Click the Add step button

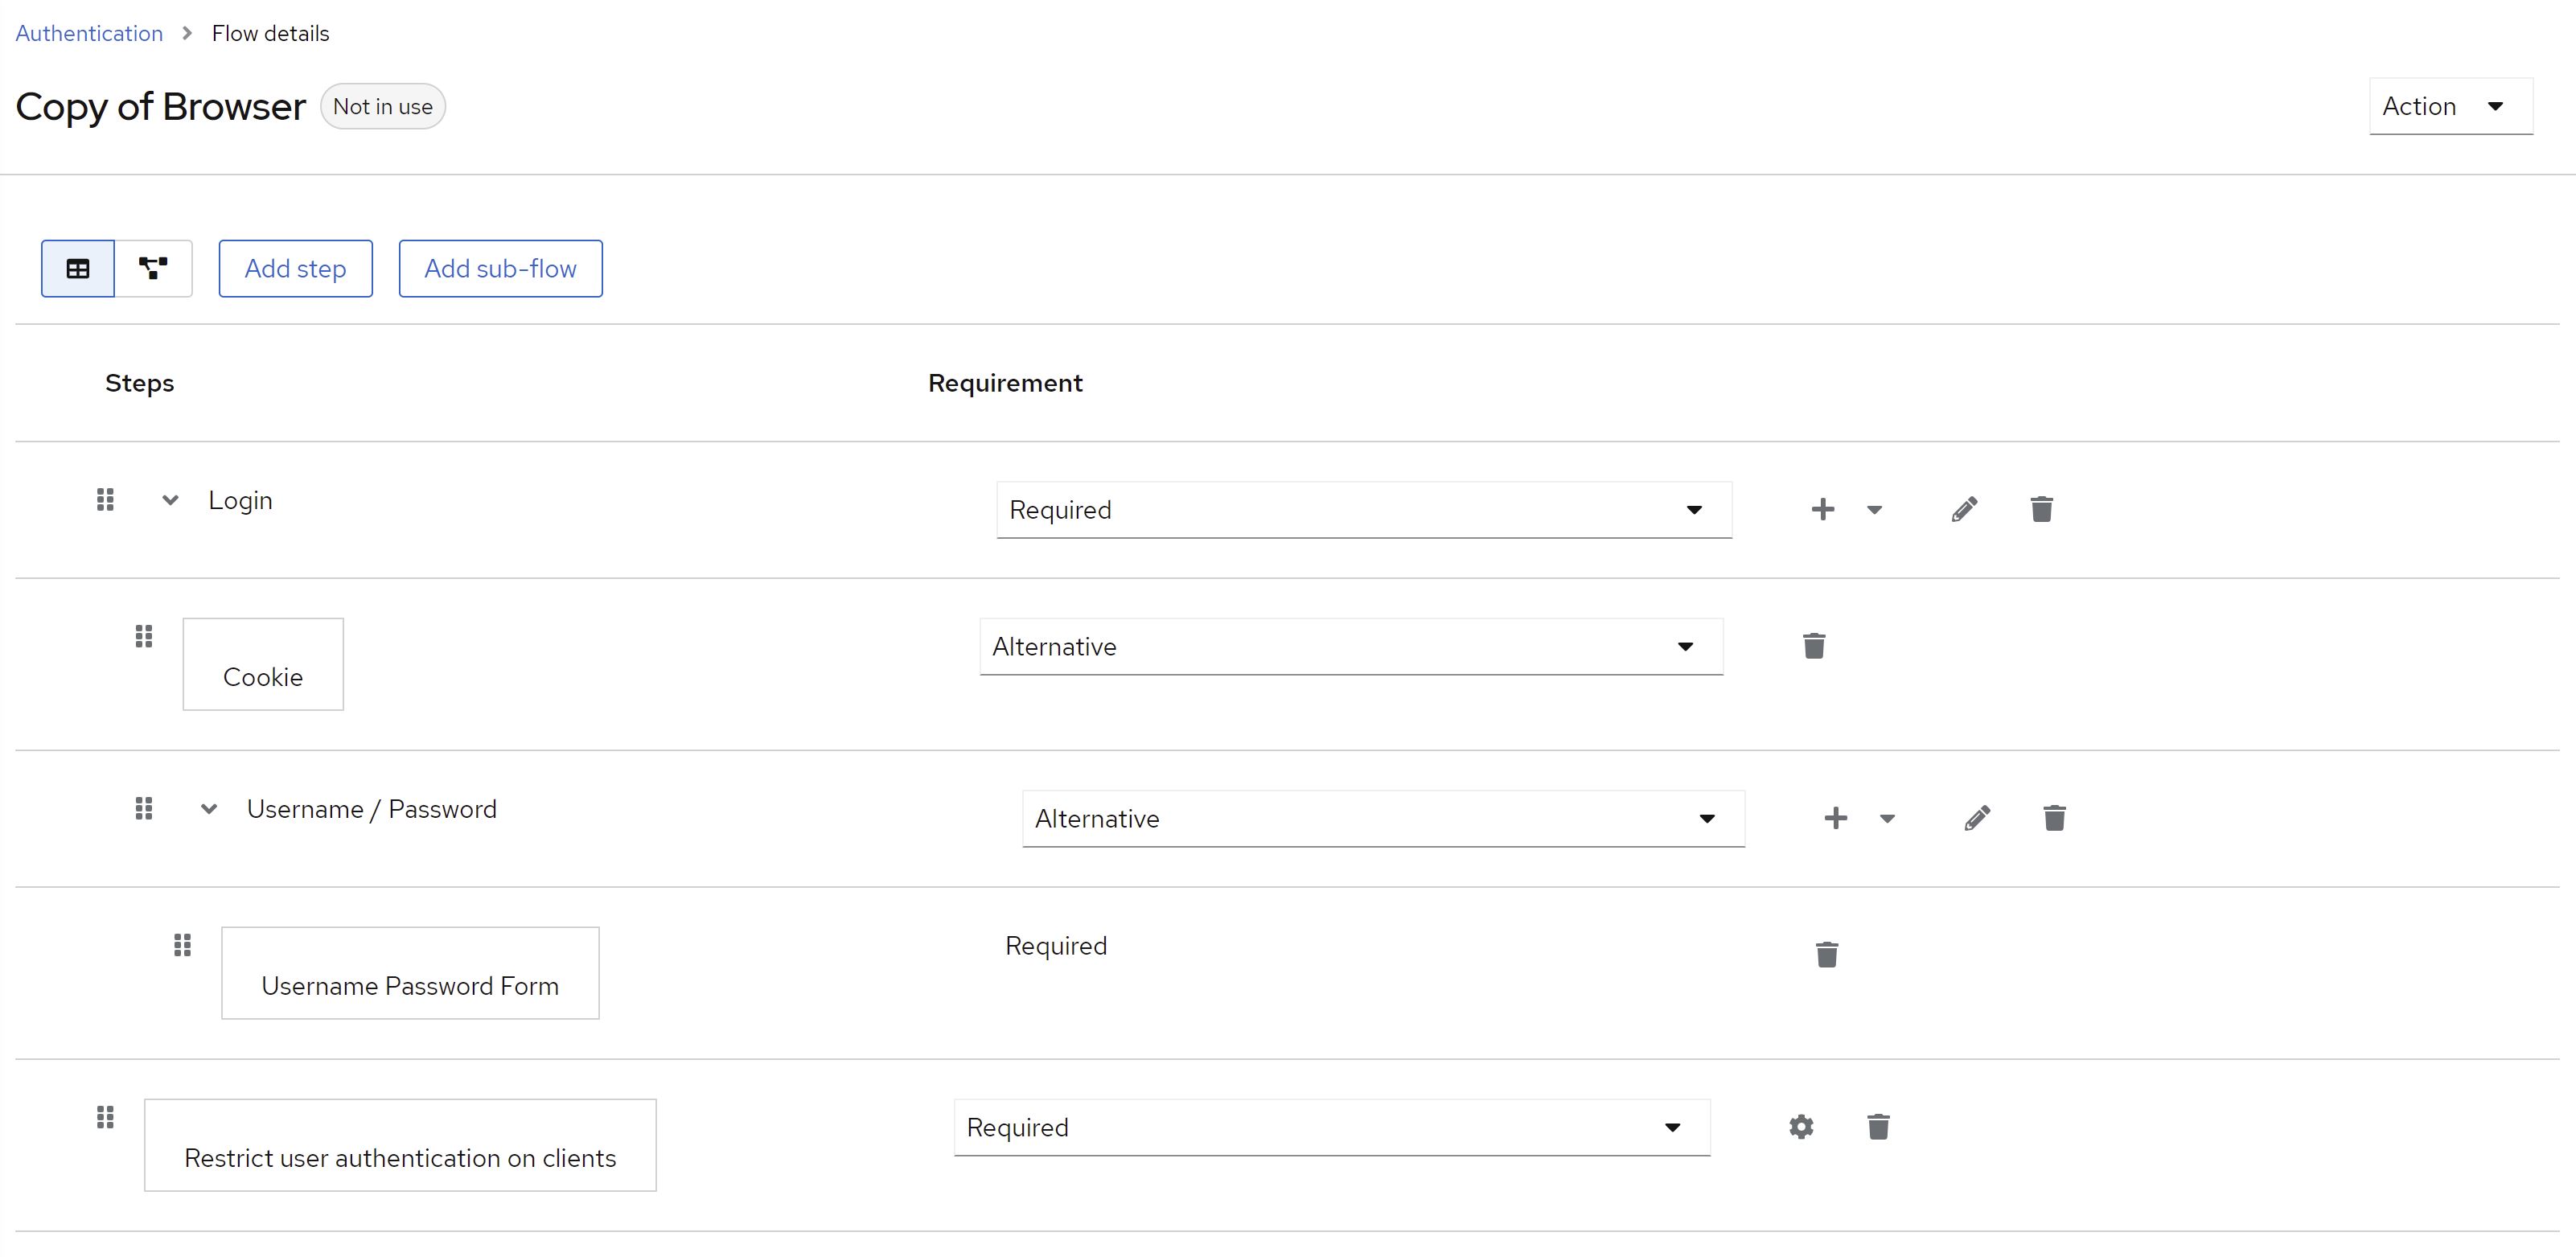tap(295, 268)
